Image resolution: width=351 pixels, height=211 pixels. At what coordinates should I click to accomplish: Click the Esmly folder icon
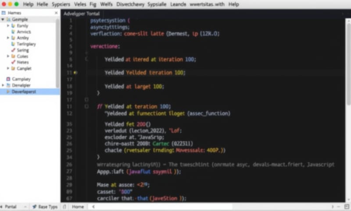(x=13, y=25)
